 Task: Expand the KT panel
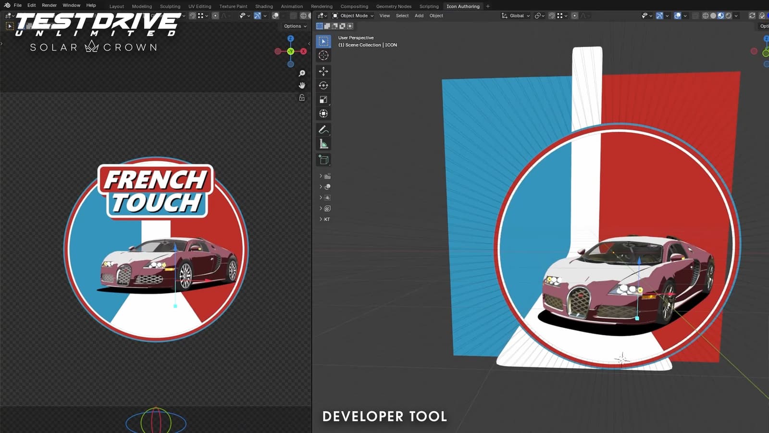pos(324,219)
